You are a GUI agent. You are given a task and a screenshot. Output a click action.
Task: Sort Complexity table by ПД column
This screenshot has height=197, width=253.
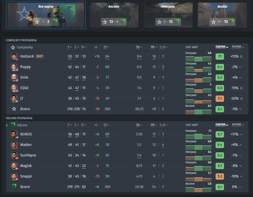click(x=139, y=47)
